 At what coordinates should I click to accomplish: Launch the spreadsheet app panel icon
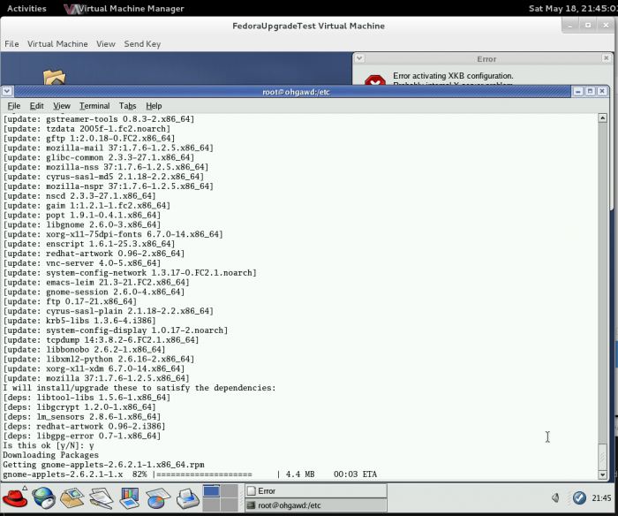click(158, 499)
